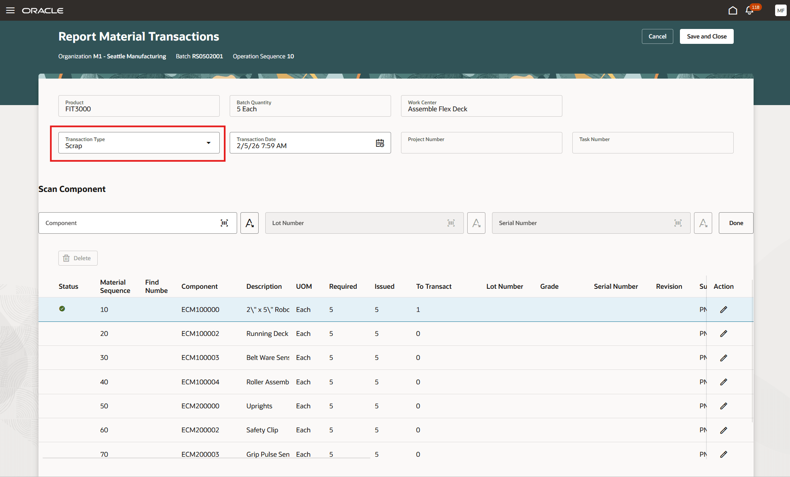Click the barcode scan icon for Lot Number
Screen dimensions: 790x477
point(451,223)
